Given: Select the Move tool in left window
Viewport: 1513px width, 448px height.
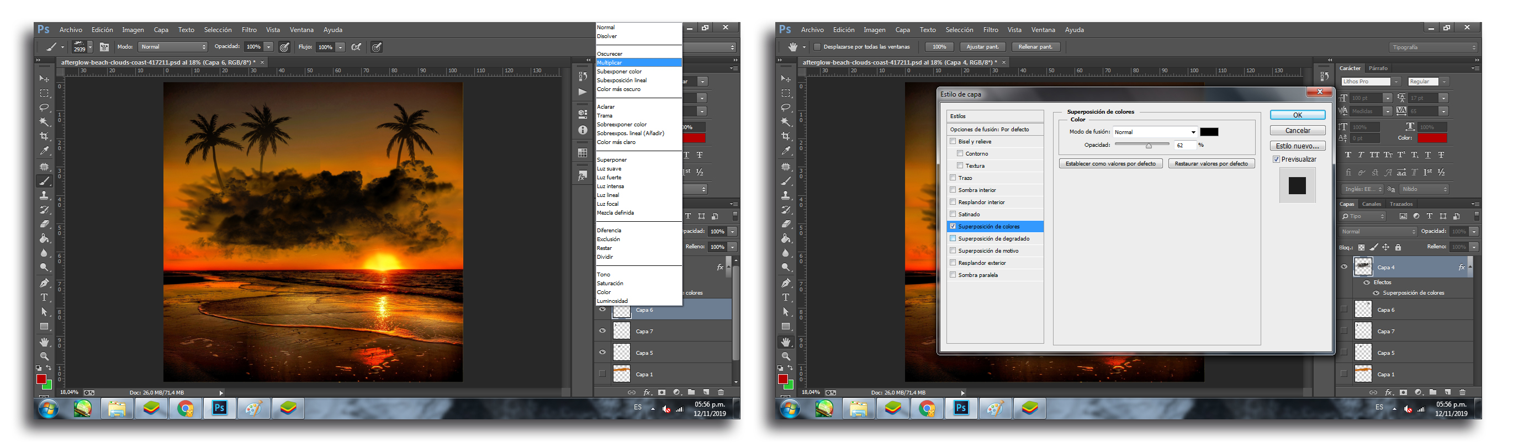Looking at the screenshot, I should click(x=44, y=79).
